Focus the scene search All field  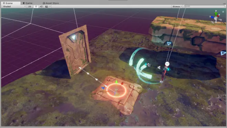[204, 7]
